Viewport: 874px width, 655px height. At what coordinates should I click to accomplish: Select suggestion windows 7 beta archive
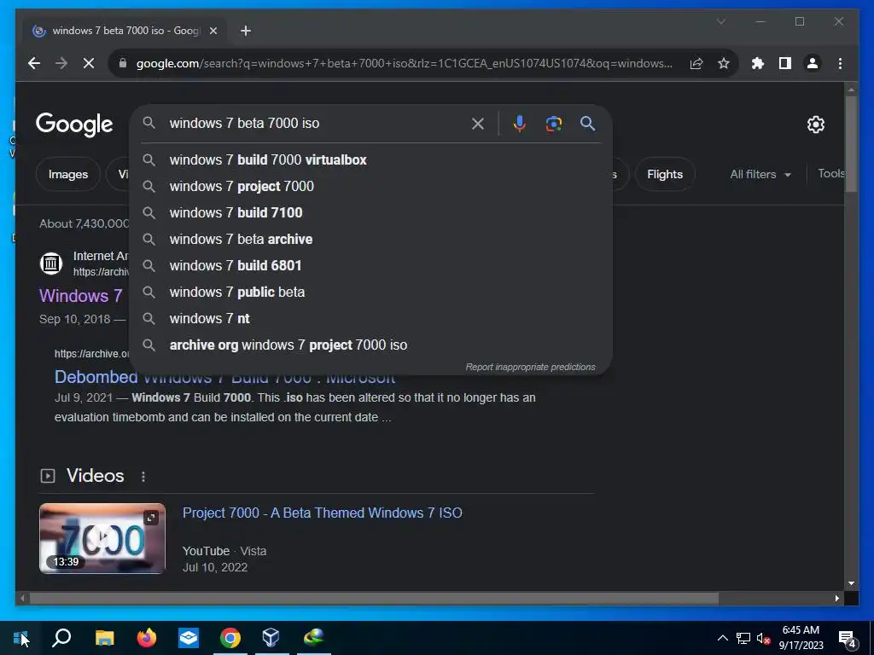[370, 239]
